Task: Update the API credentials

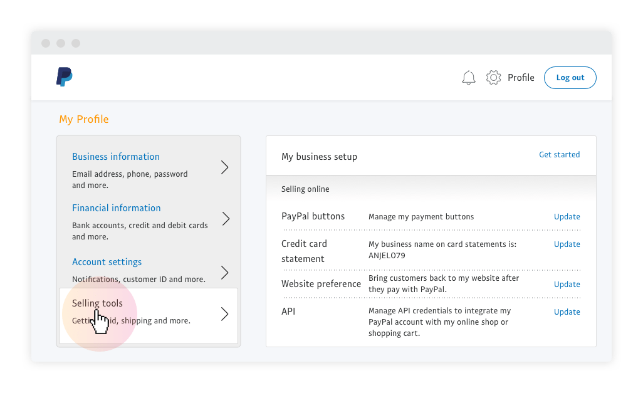Action: 567,312
